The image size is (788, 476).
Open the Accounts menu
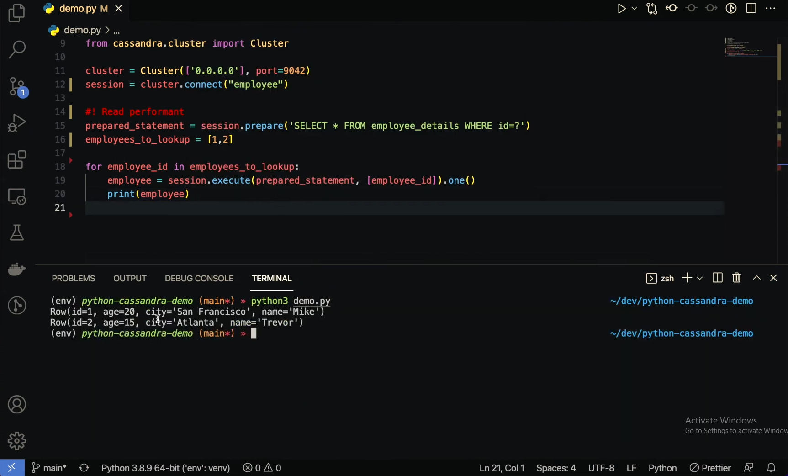coord(17,405)
